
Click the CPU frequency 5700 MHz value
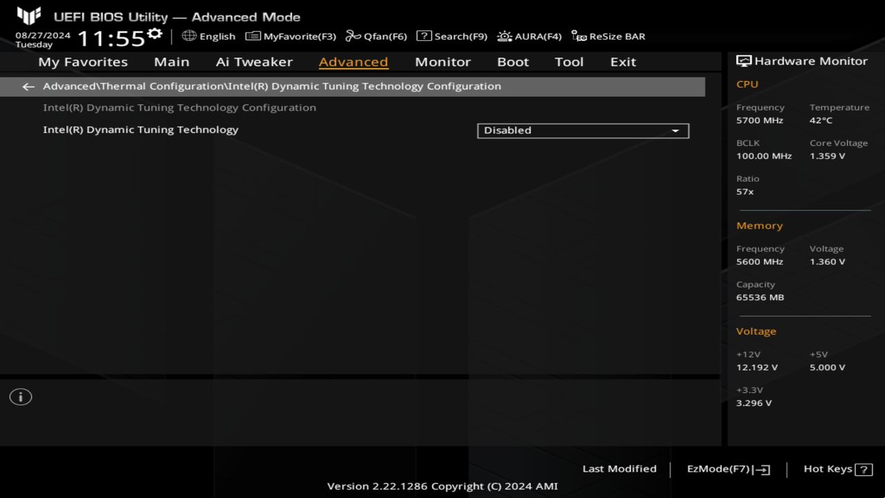pos(760,120)
